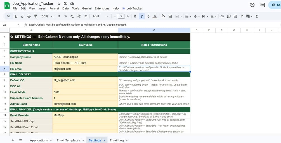Create a filter
The width and height of the screenshot is (281, 143).
(242, 16)
